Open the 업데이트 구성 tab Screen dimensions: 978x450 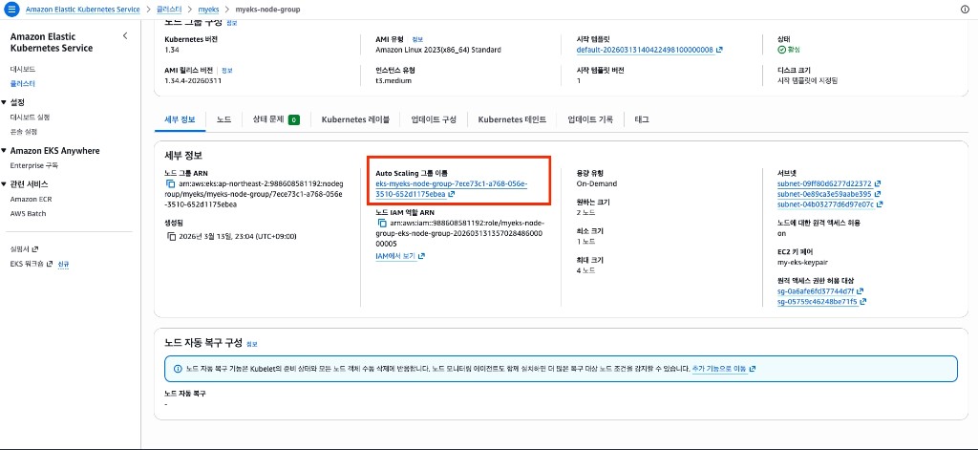tap(434, 119)
